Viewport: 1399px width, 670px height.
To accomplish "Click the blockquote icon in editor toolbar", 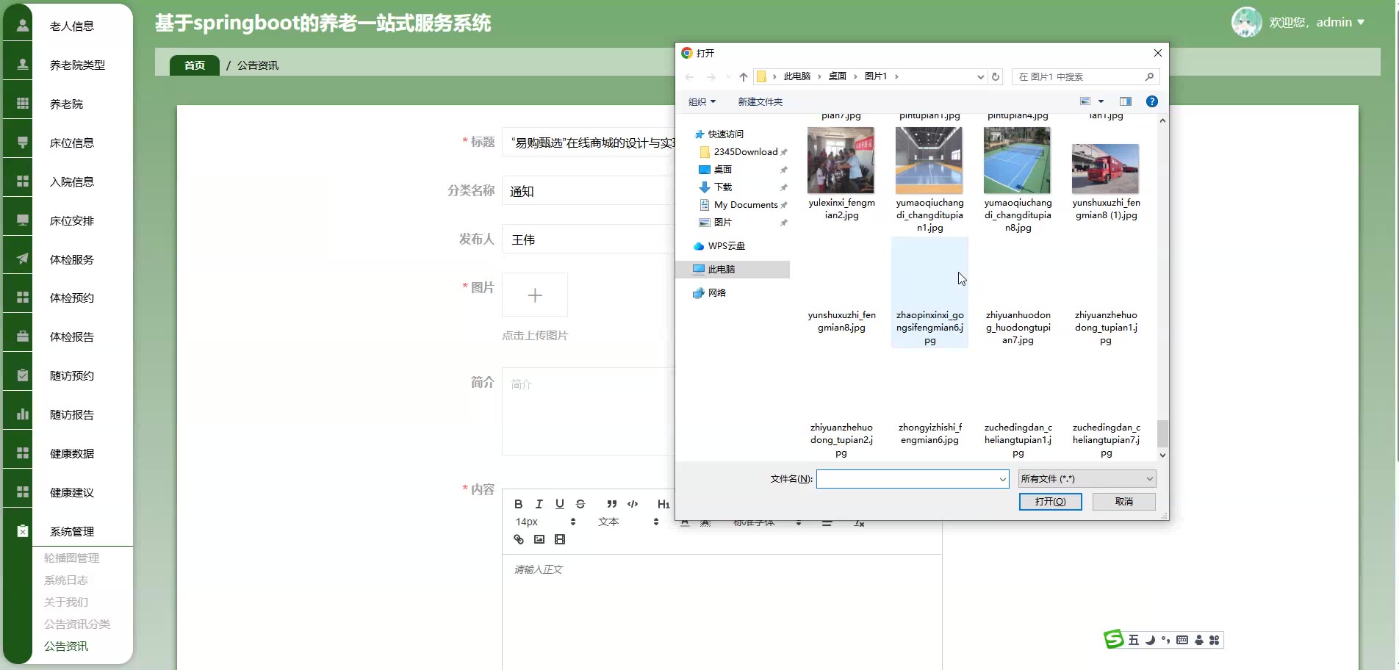I will 611,504.
